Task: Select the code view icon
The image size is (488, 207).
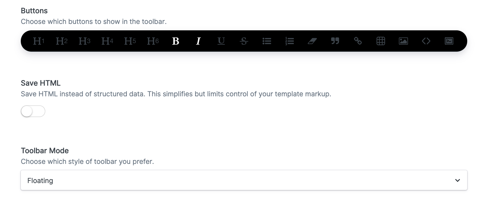Action: pos(426,41)
